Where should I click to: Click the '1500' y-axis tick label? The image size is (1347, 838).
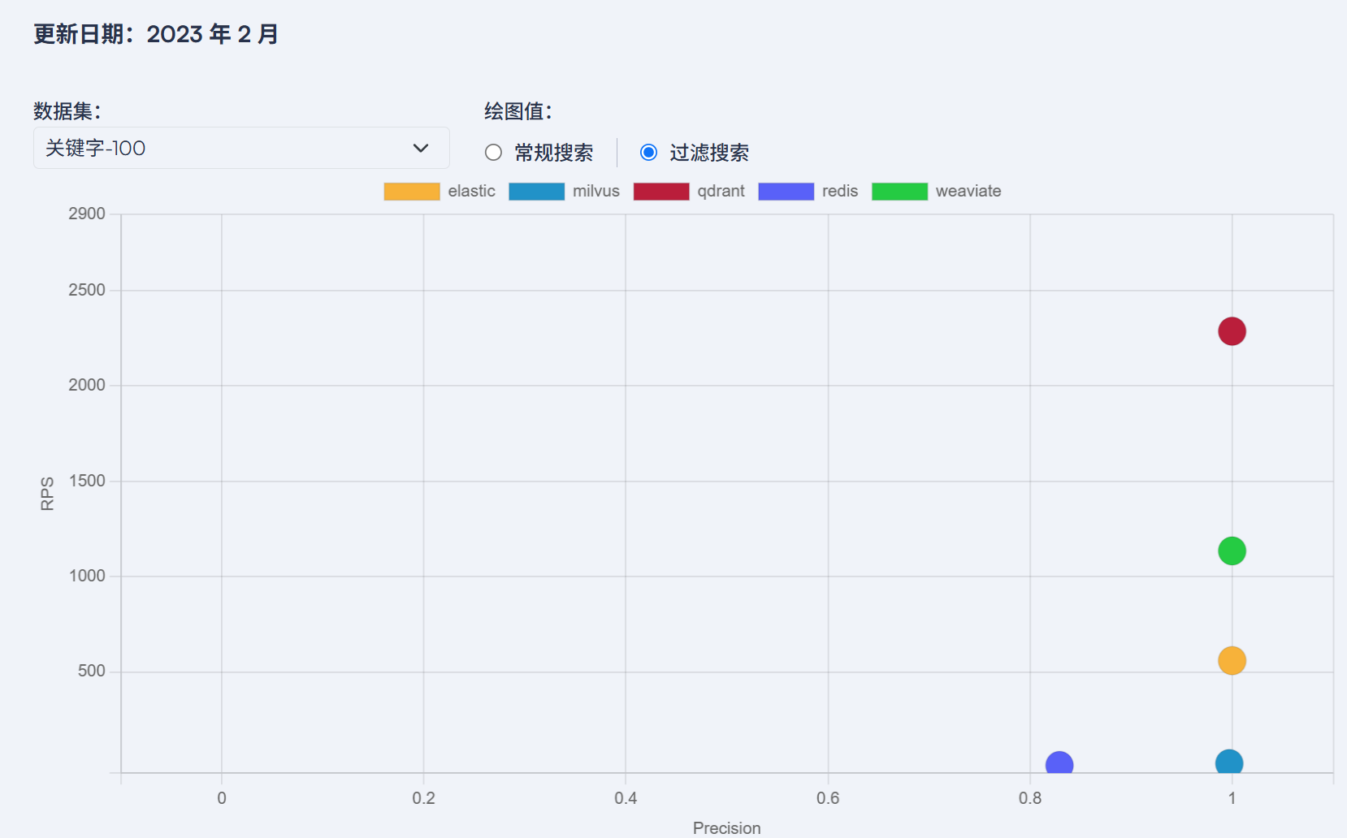(87, 481)
